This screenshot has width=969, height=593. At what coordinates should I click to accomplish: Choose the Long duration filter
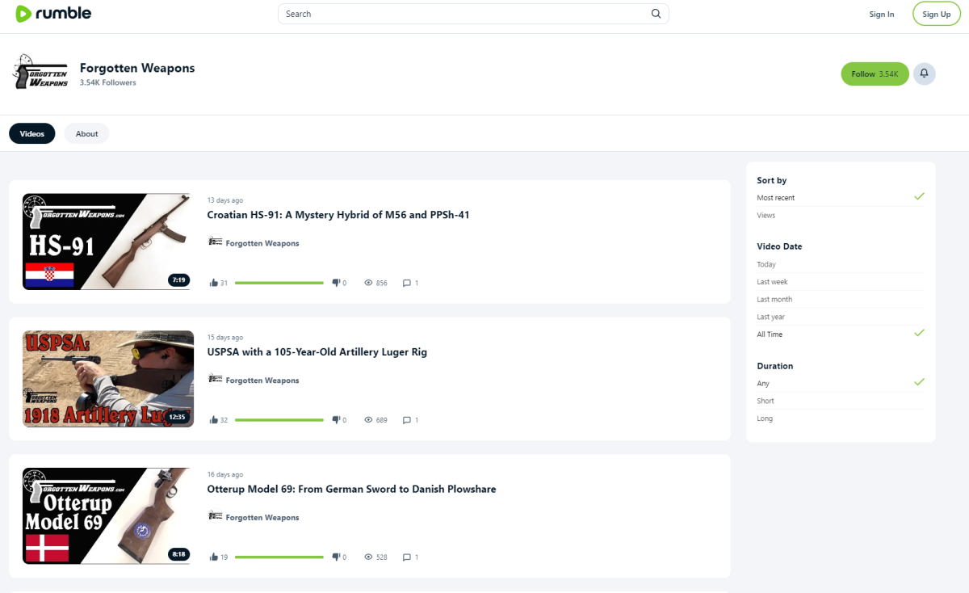(x=765, y=418)
